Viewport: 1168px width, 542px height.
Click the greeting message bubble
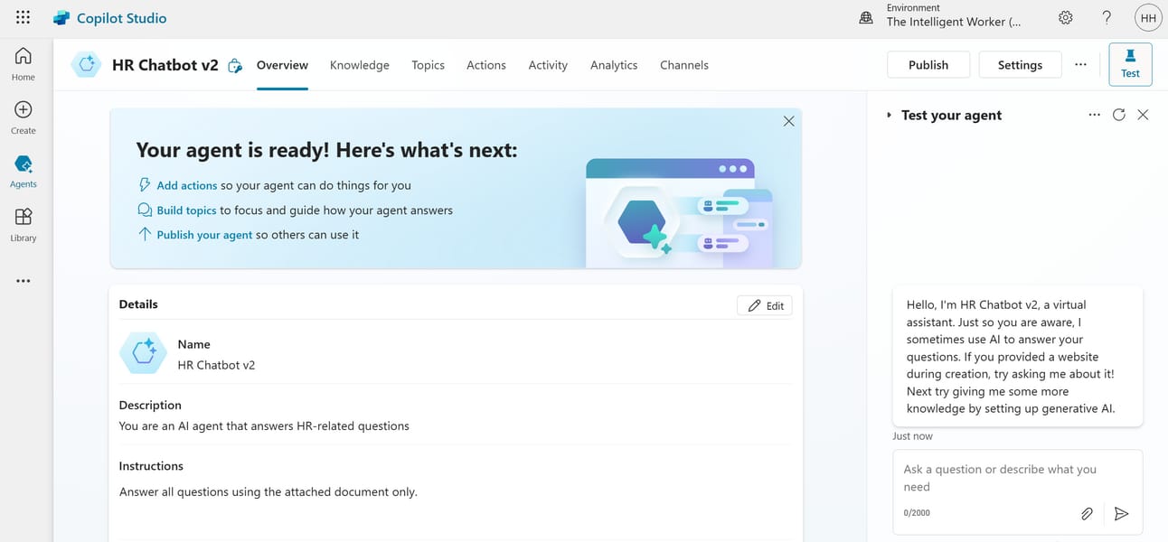click(x=1018, y=357)
